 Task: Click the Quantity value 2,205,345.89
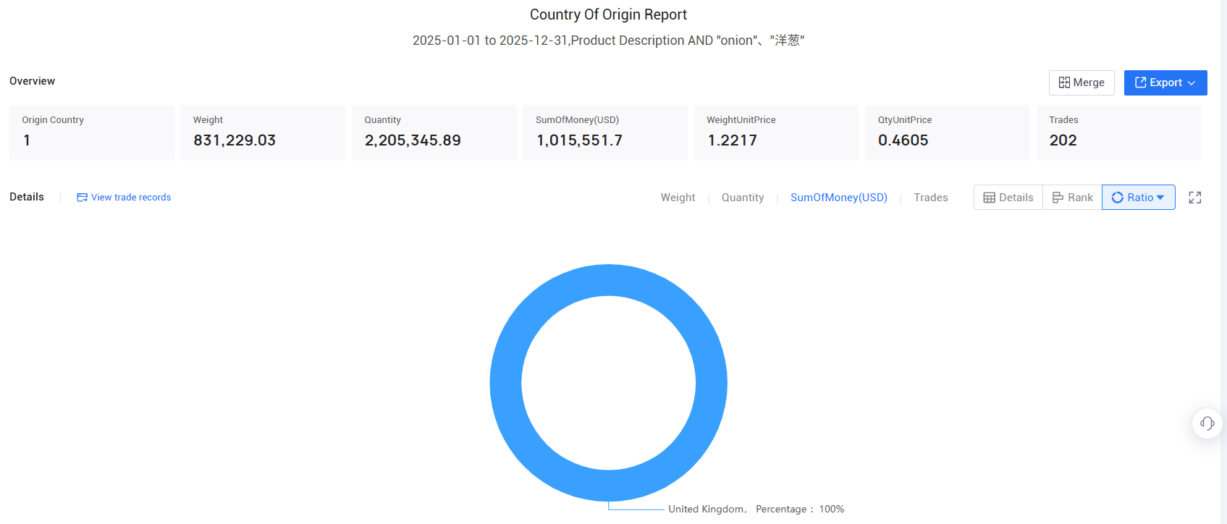click(x=413, y=140)
